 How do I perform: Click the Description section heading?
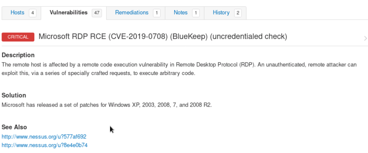pos(18,55)
